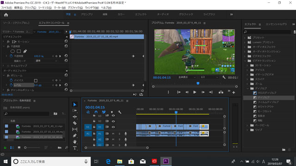This screenshot has height=166, width=296.
Task: Select film dissolve transition
Action: (268, 102)
